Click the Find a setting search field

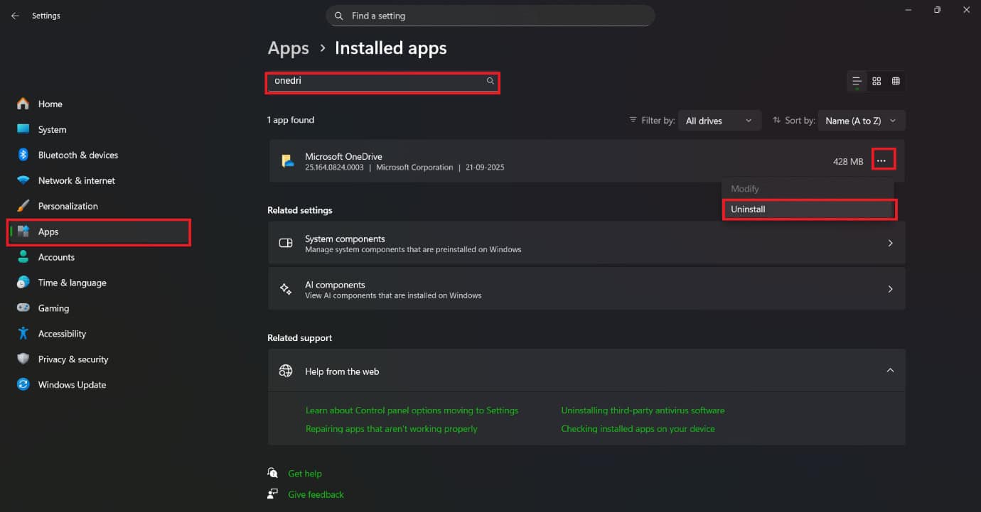tap(490, 16)
